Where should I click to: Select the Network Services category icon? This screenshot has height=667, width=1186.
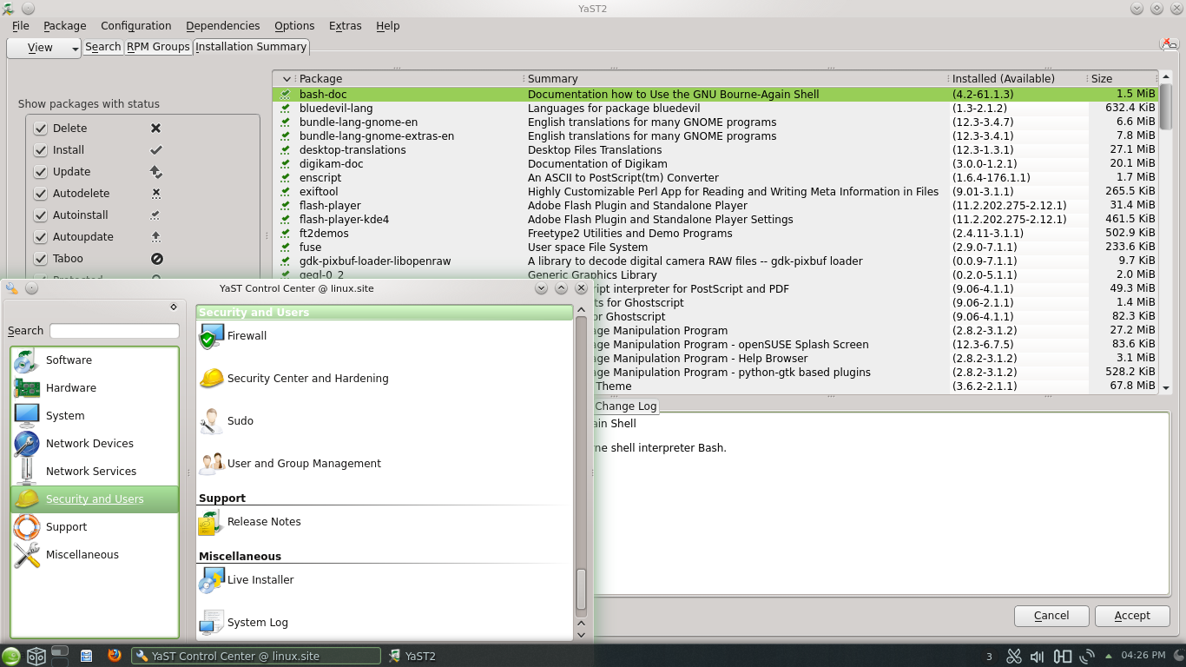pyautogui.click(x=27, y=472)
